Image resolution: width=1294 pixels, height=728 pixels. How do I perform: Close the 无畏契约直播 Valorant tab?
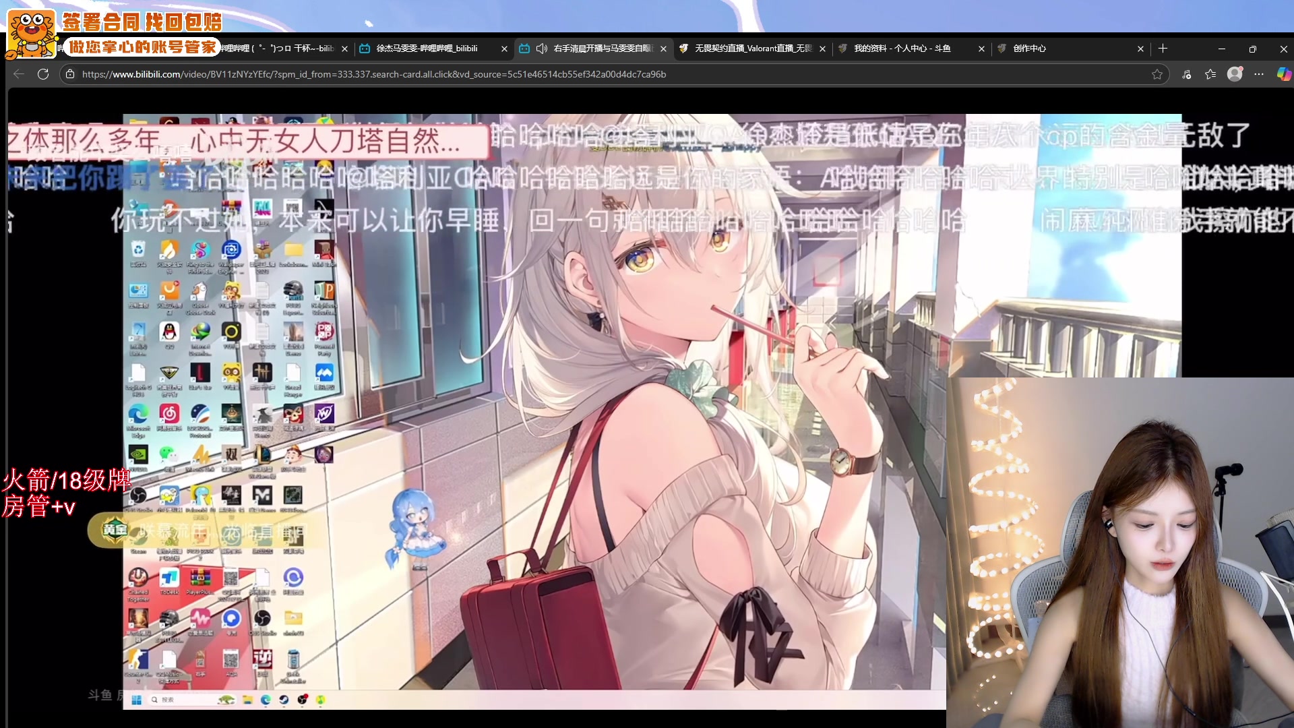[x=822, y=49]
